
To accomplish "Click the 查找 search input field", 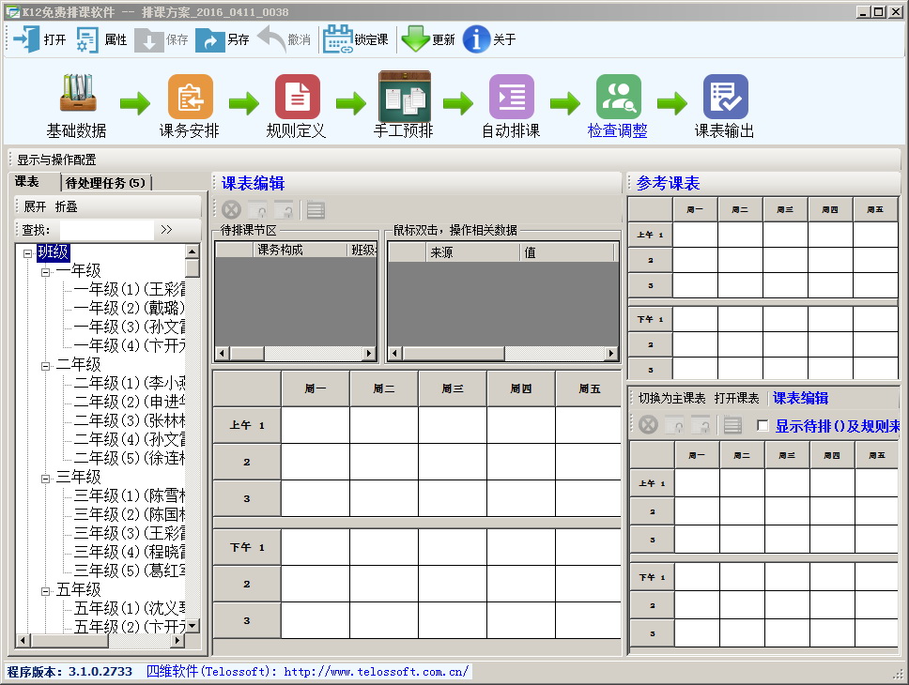I will 107,230.
